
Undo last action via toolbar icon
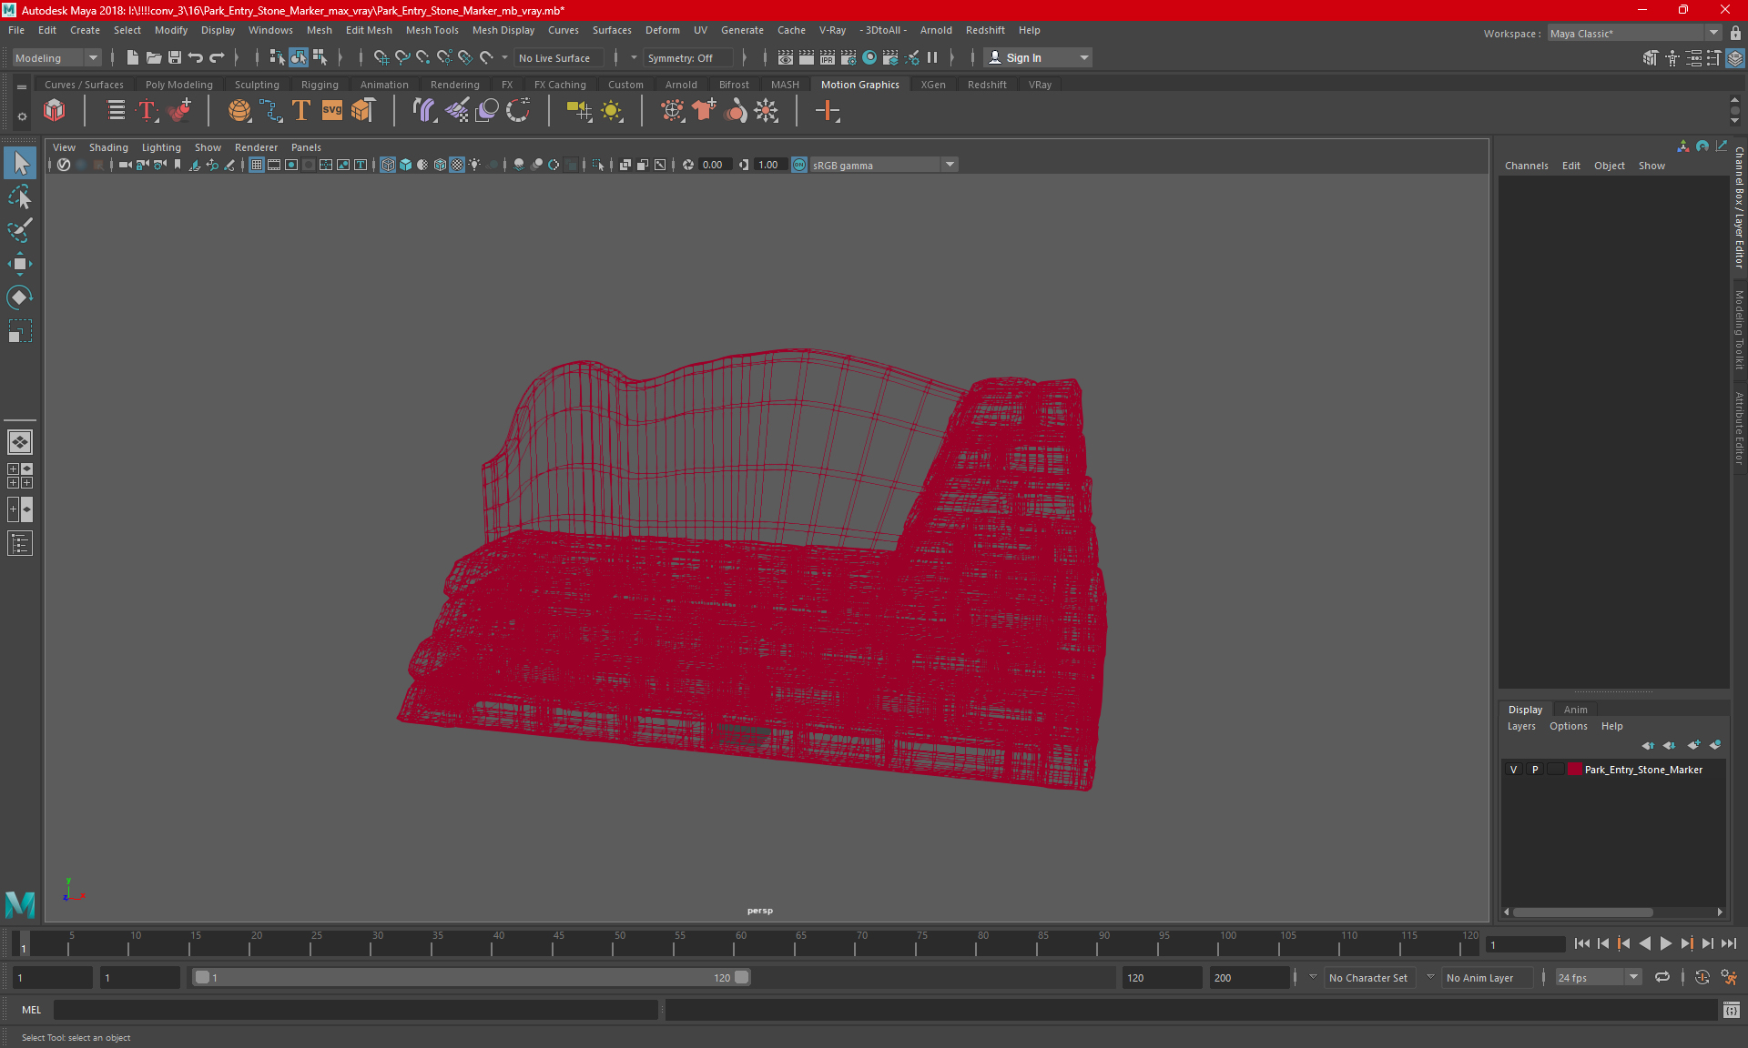[x=196, y=57]
